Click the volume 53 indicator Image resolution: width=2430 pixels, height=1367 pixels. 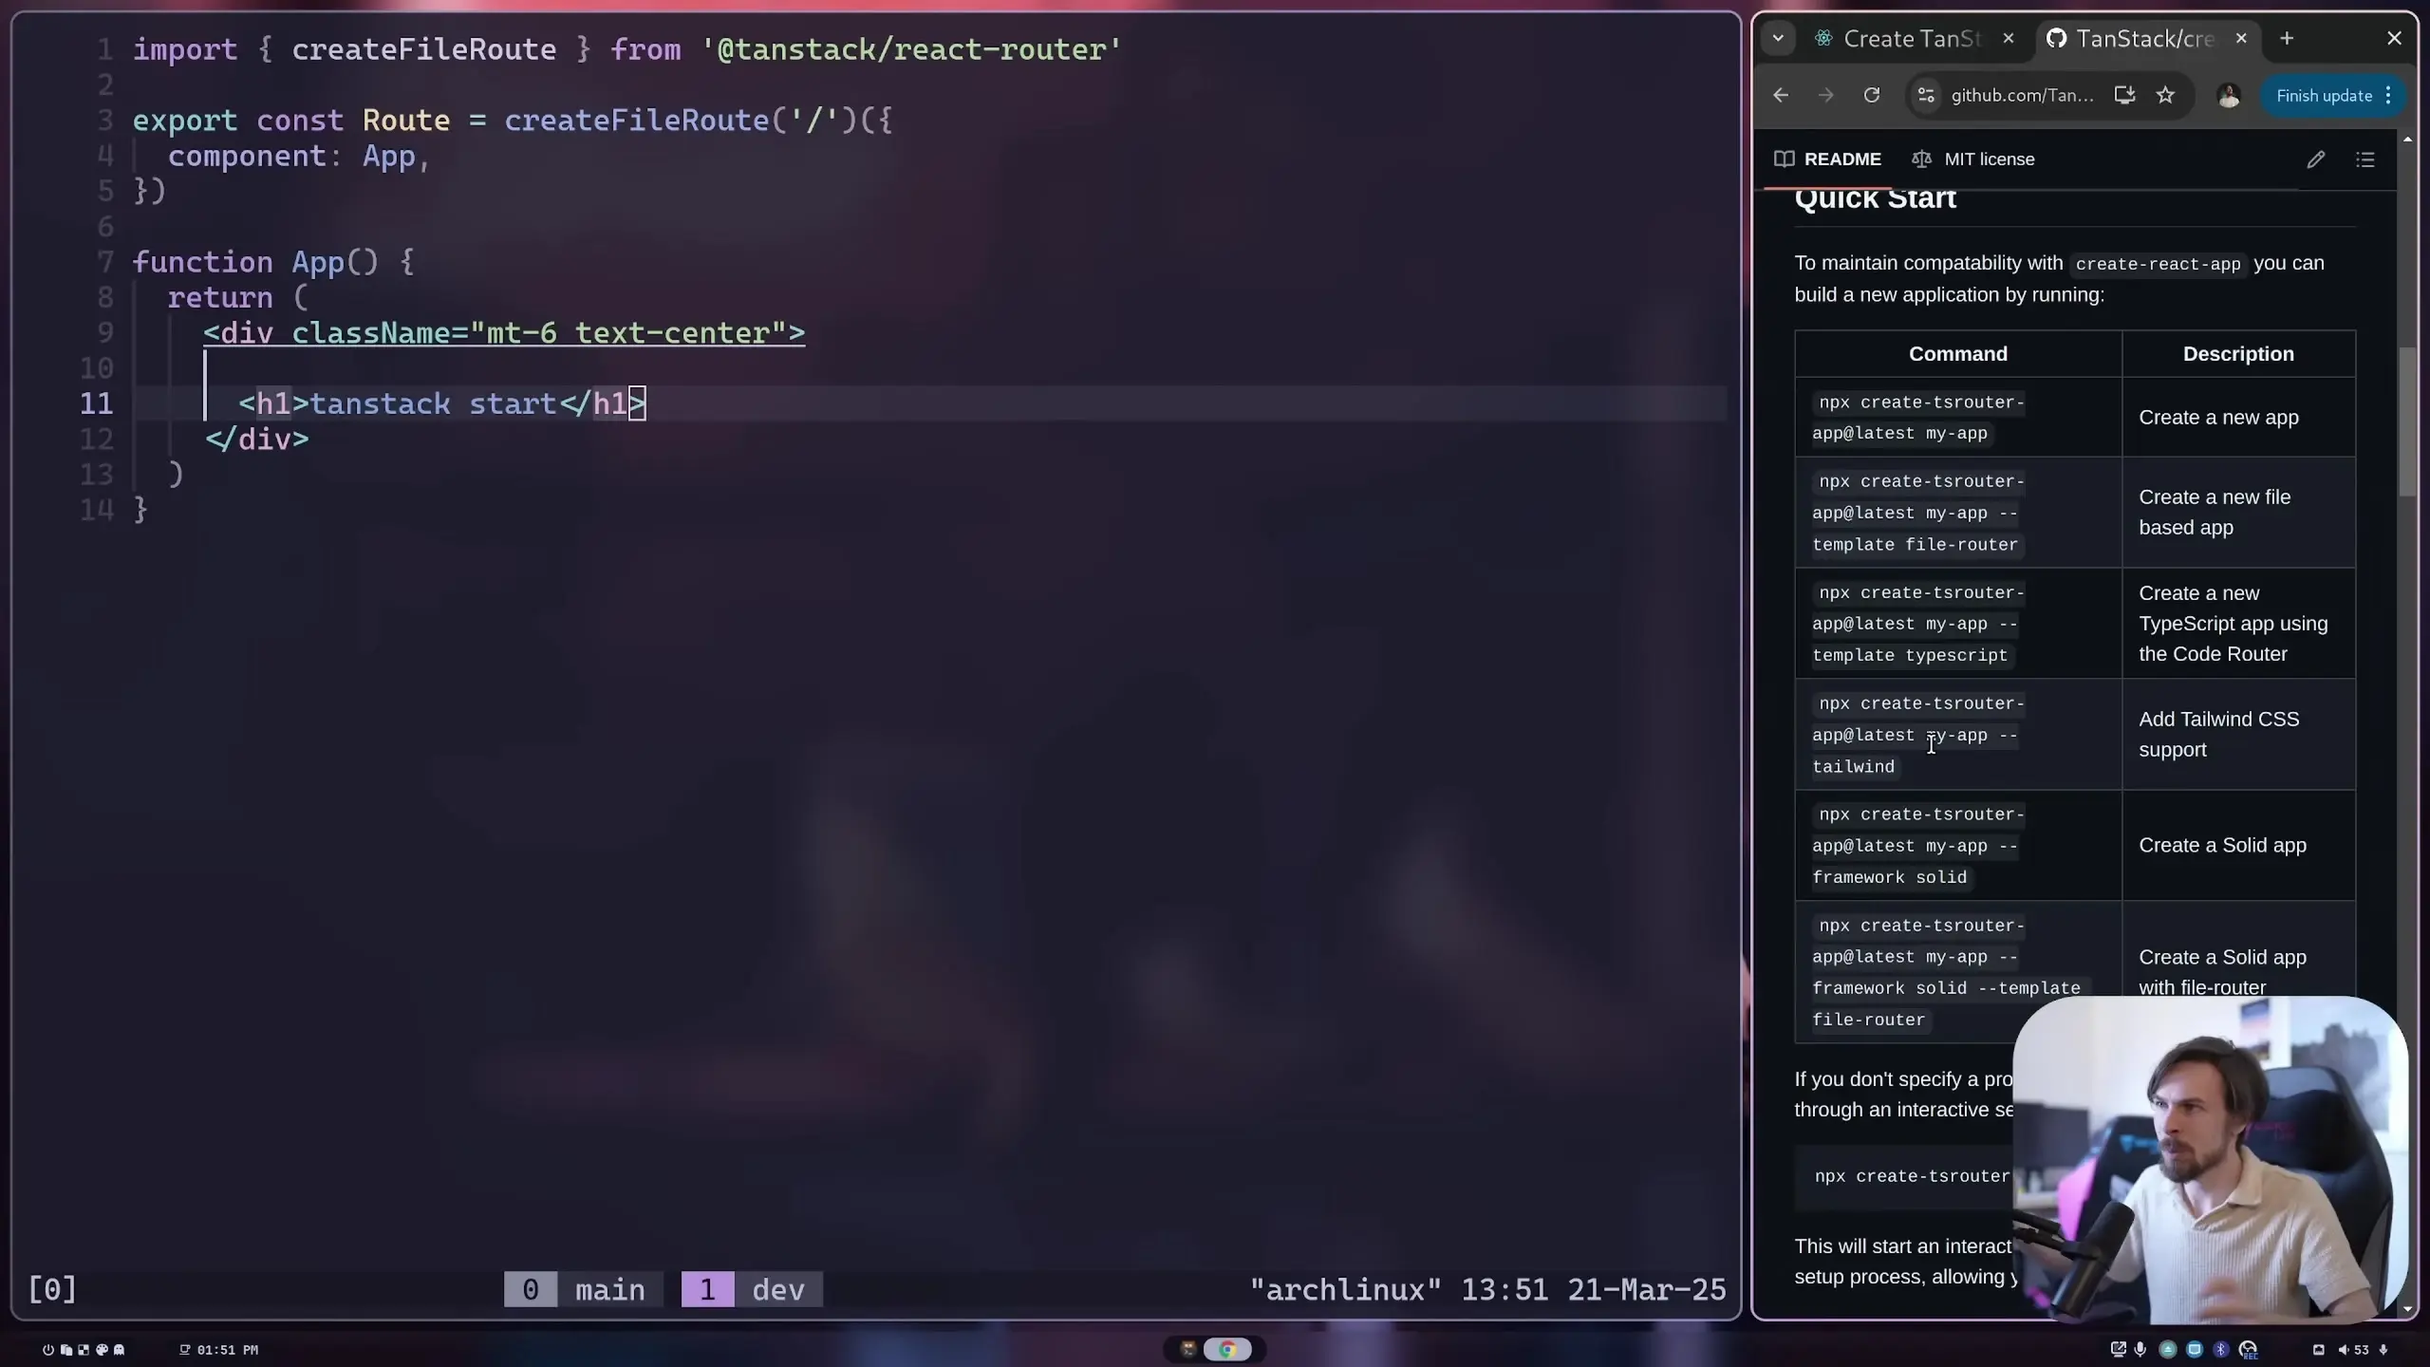pos(2353,1349)
